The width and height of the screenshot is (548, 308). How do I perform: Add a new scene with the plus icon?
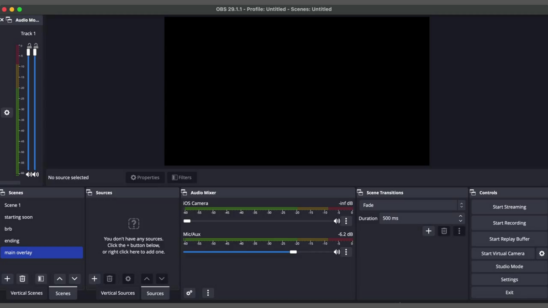7,278
